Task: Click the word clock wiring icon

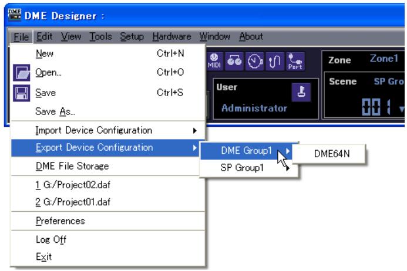Action: pos(275,61)
